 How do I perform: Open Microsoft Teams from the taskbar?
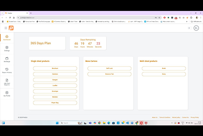[x=90, y=123]
